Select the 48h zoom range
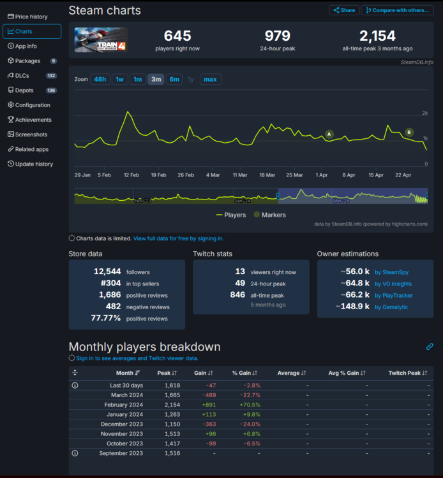Screen dimensions: 443x478 pos(100,80)
